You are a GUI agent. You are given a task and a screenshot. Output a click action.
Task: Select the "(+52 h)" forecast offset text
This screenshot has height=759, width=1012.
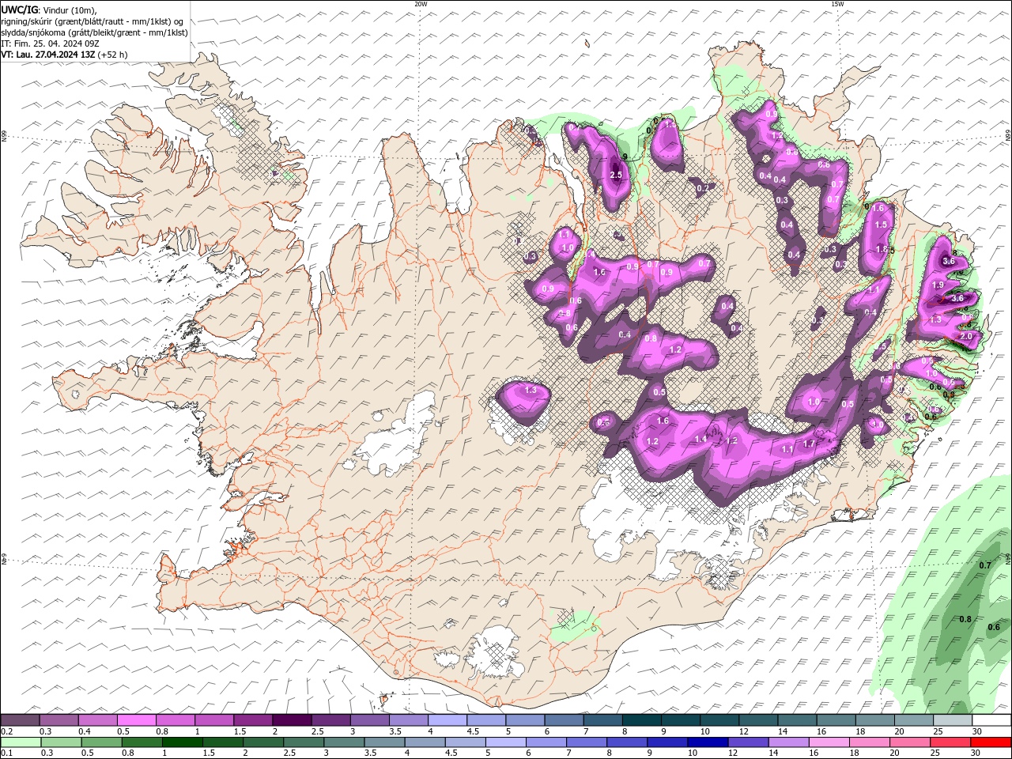tap(113, 55)
